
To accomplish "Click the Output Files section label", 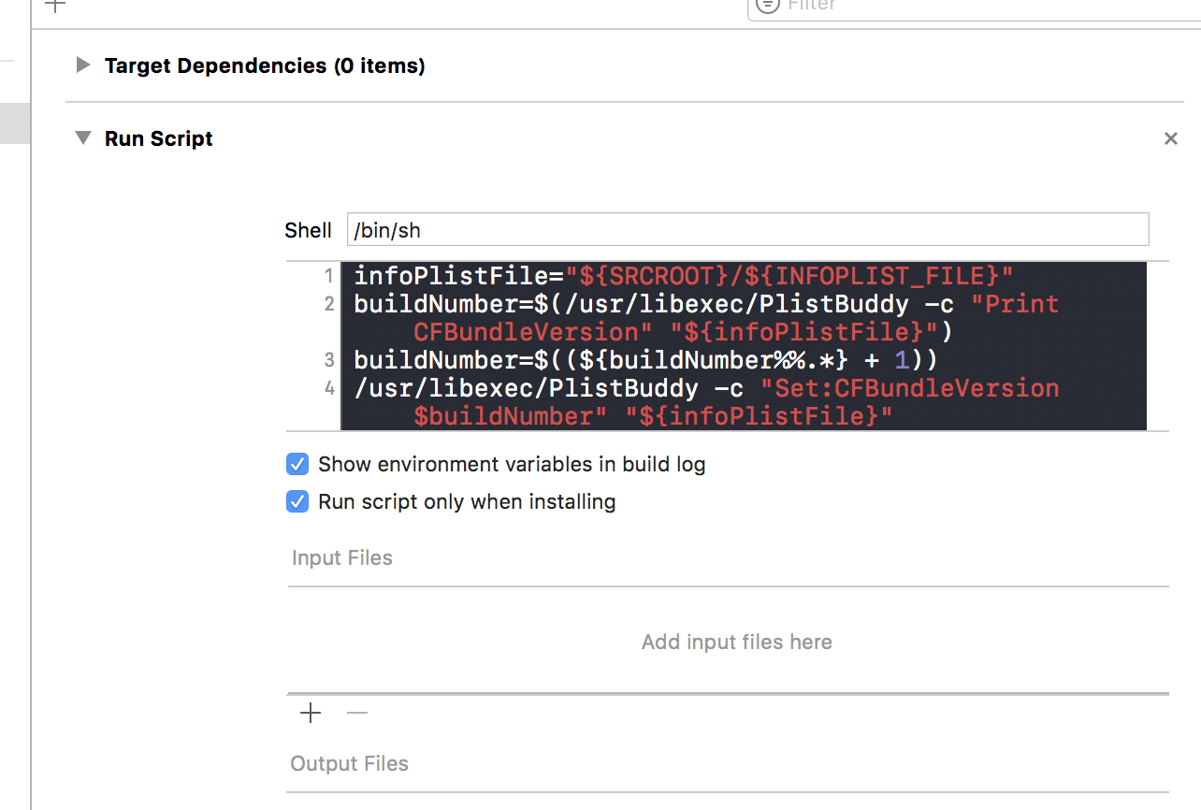I will pyautogui.click(x=349, y=763).
